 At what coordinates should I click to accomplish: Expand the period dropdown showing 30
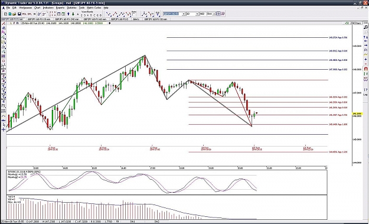coord(197,14)
